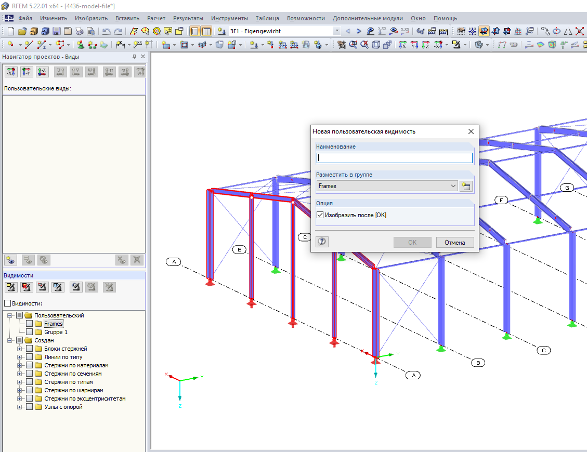This screenshot has width=587, height=452.
Task: Check the Gruppe 1 checkbox
Action: (29, 332)
